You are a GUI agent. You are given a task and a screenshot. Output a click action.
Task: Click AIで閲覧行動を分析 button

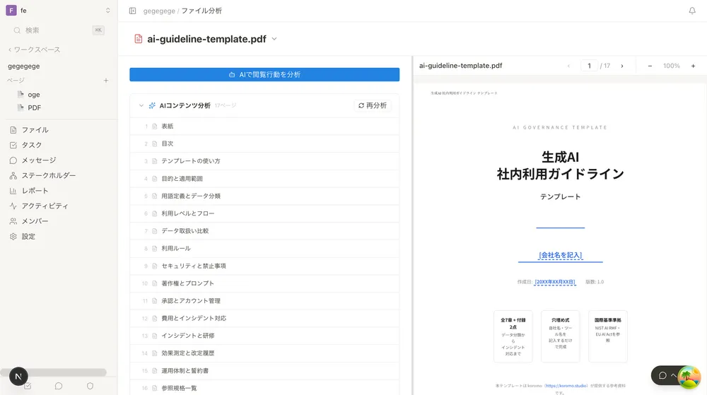coord(264,74)
